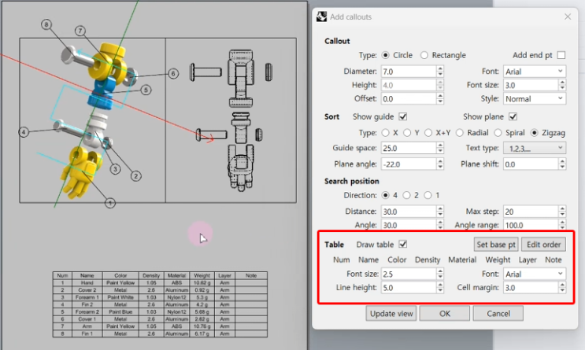Viewport: 585px width, 350px height.
Task: Choose Spiral sort type
Action: point(498,133)
